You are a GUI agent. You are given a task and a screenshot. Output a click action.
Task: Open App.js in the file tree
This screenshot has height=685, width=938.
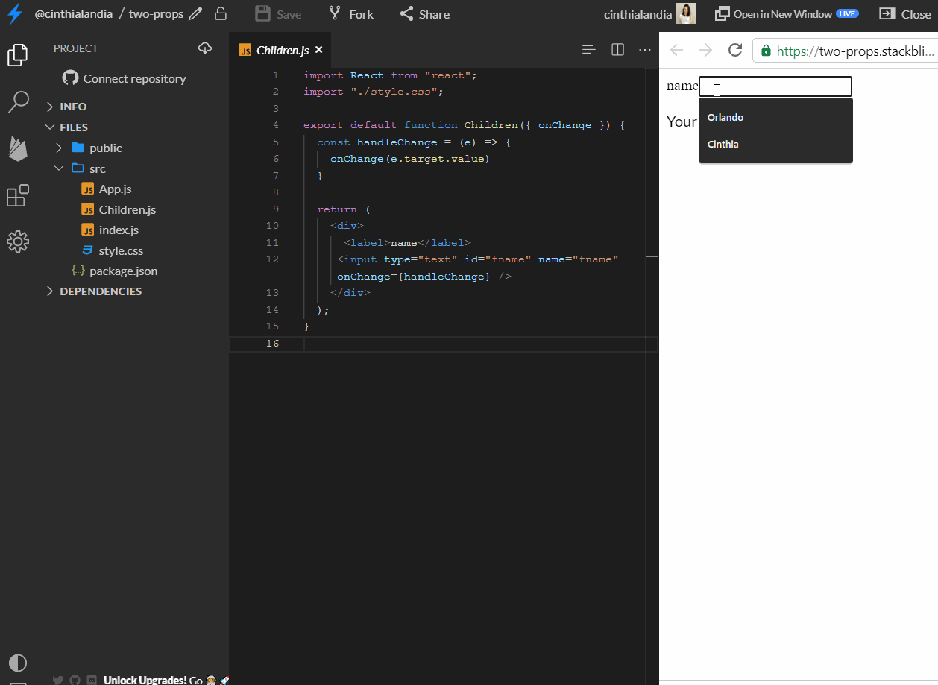[x=115, y=189]
